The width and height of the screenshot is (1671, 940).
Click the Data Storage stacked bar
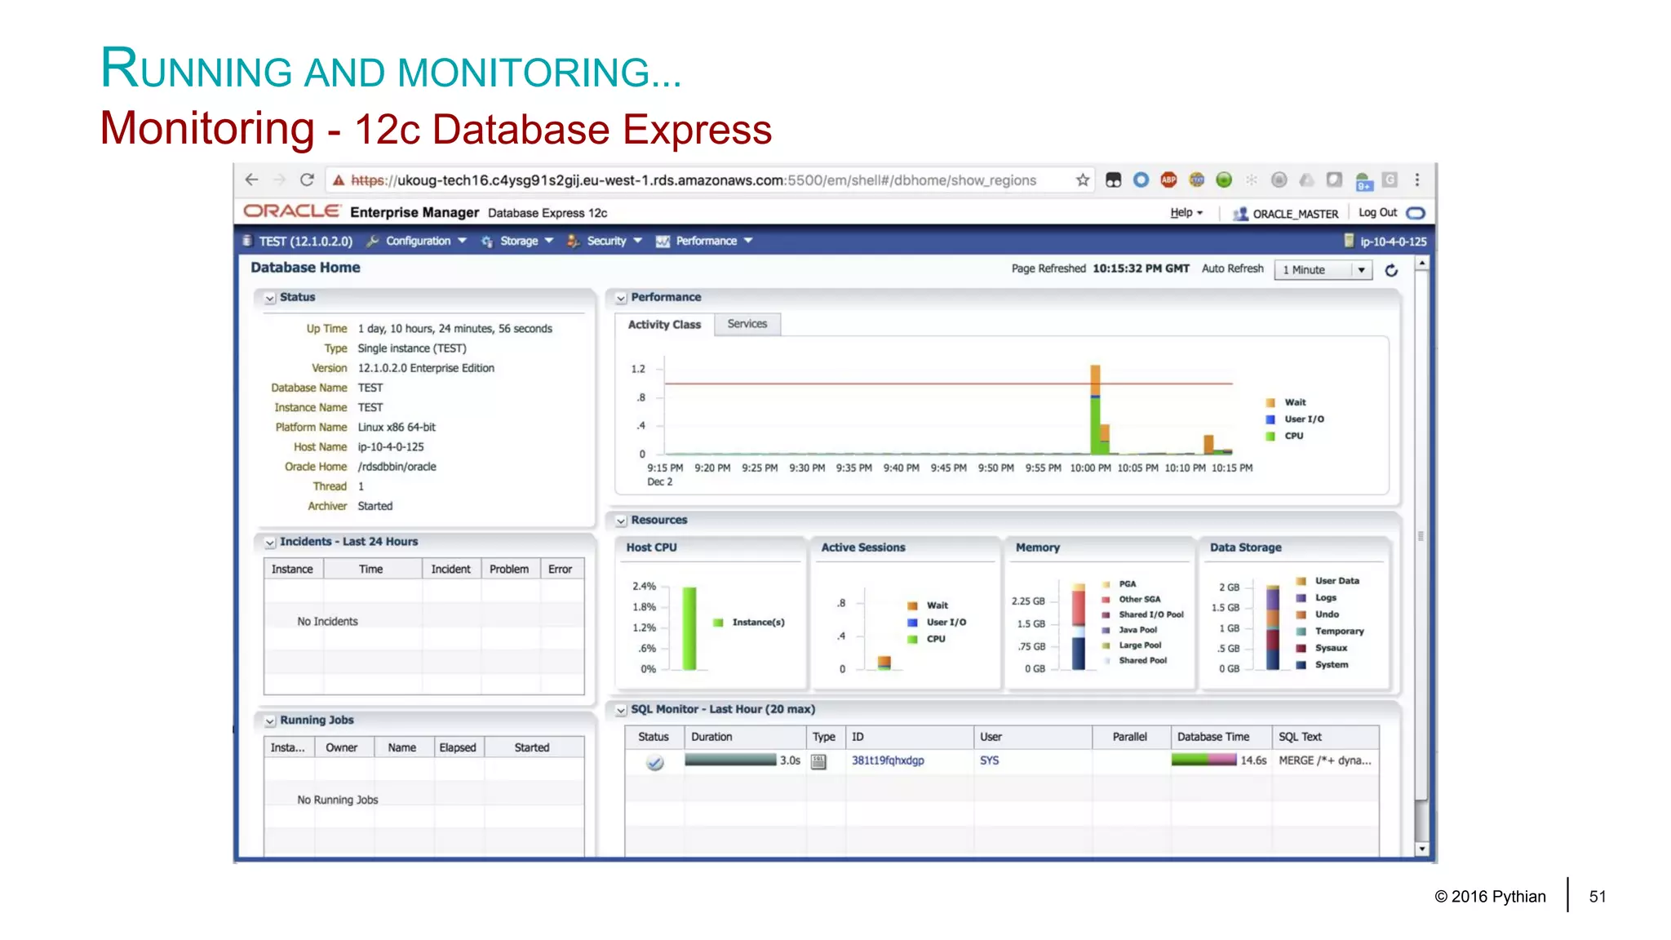click(x=1273, y=627)
